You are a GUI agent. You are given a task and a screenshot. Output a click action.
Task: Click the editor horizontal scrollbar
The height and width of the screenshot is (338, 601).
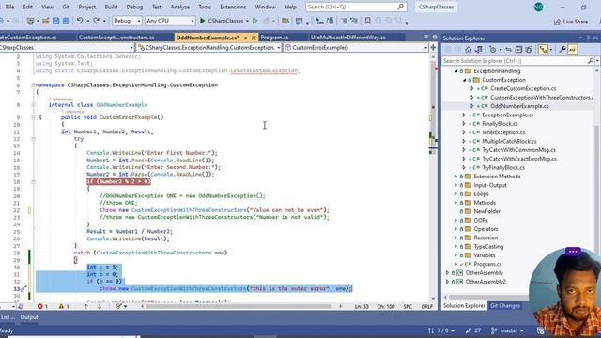[x=239, y=306]
